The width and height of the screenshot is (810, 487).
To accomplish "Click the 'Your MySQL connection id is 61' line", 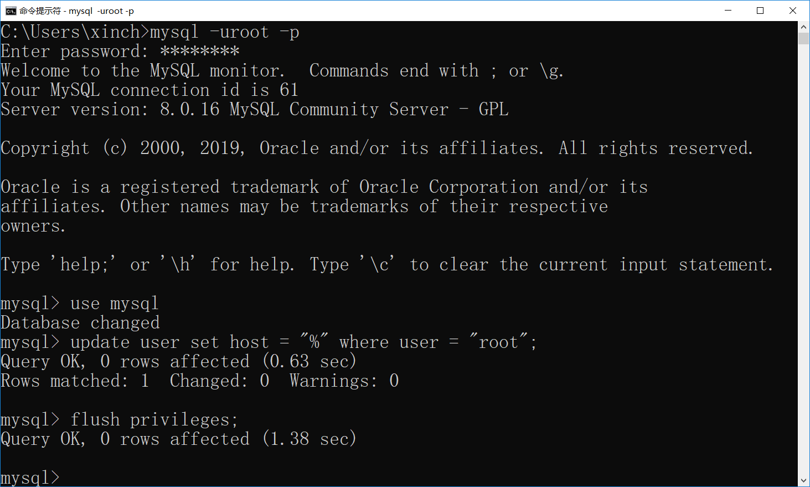I will (149, 90).
